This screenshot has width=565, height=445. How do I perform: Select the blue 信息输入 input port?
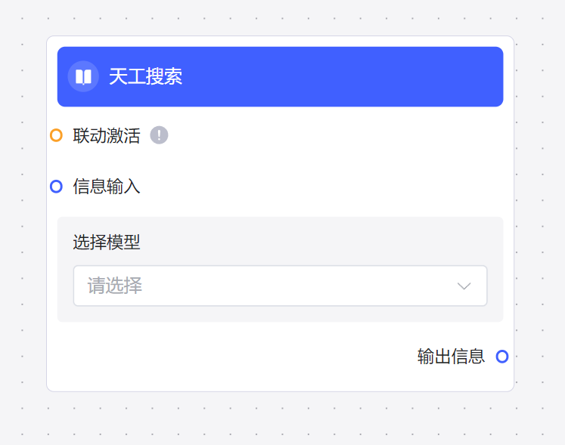point(56,186)
